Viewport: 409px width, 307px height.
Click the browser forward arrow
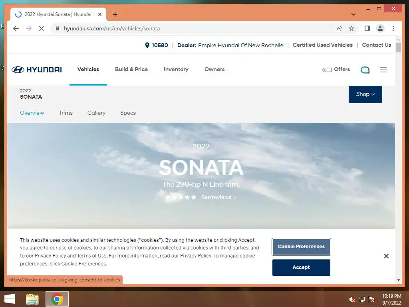tap(29, 28)
